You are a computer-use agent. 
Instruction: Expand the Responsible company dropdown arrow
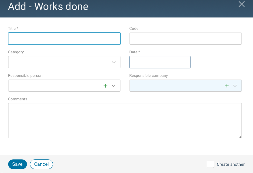[x=235, y=86]
